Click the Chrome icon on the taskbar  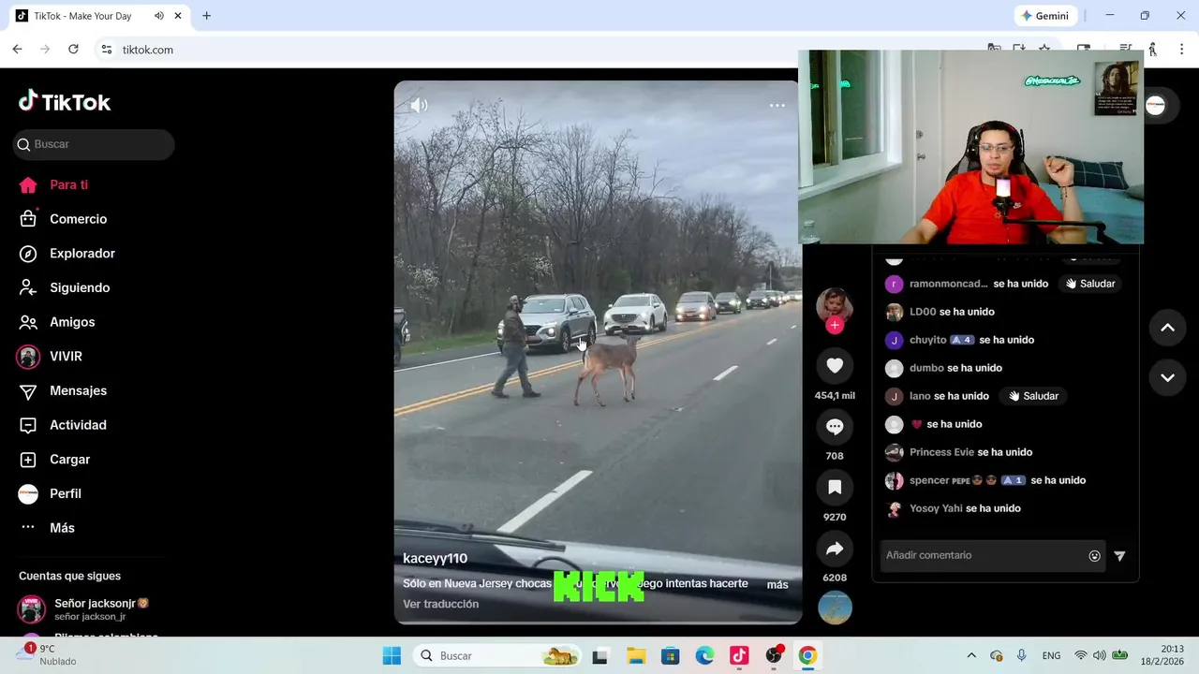pos(807,656)
